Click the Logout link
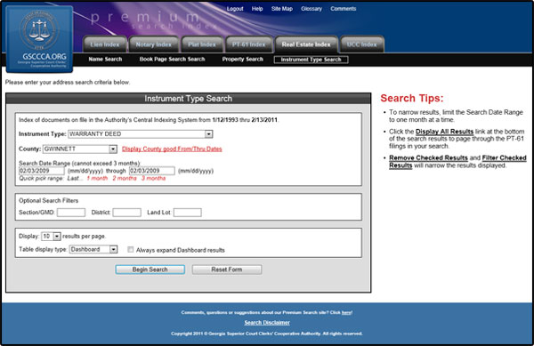Viewport: 534px width, 346px height. point(235,9)
